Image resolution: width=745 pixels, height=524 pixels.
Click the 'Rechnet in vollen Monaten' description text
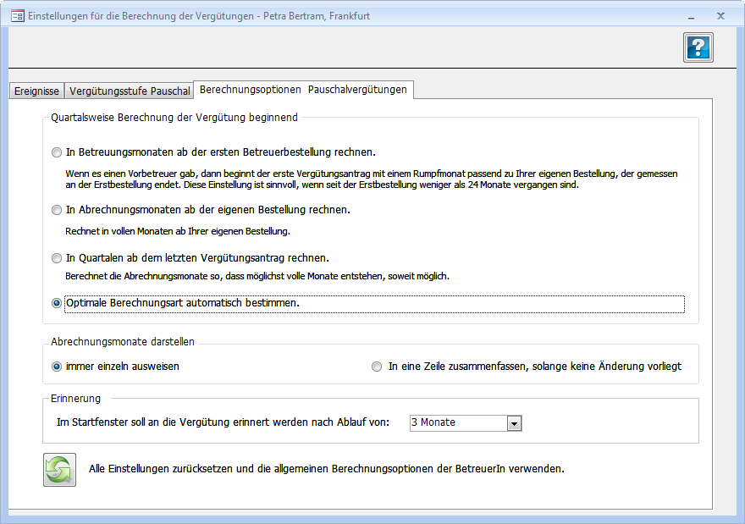tap(178, 231)
